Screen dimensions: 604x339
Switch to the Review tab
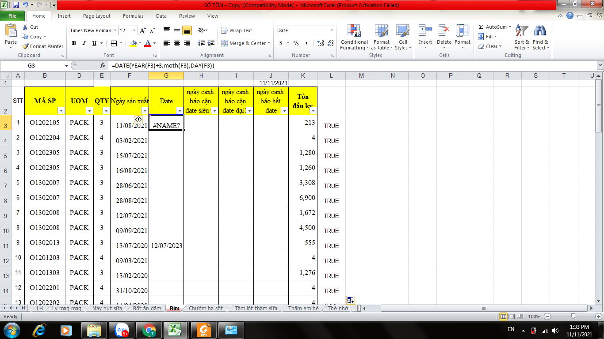pyautogui.click(x=187, y=16)
